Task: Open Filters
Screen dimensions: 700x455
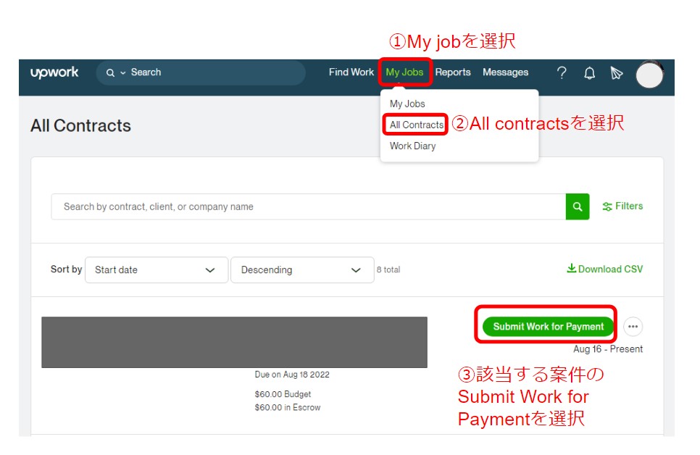Action: 622,206
